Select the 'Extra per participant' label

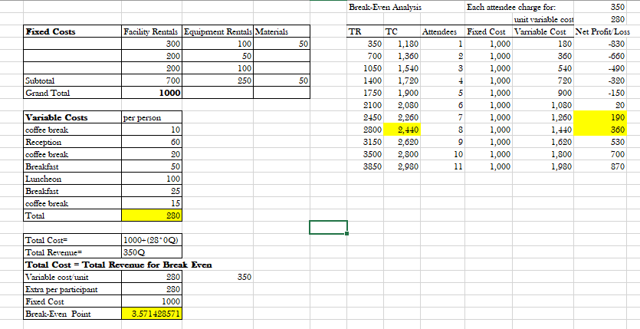coord(73,289)
